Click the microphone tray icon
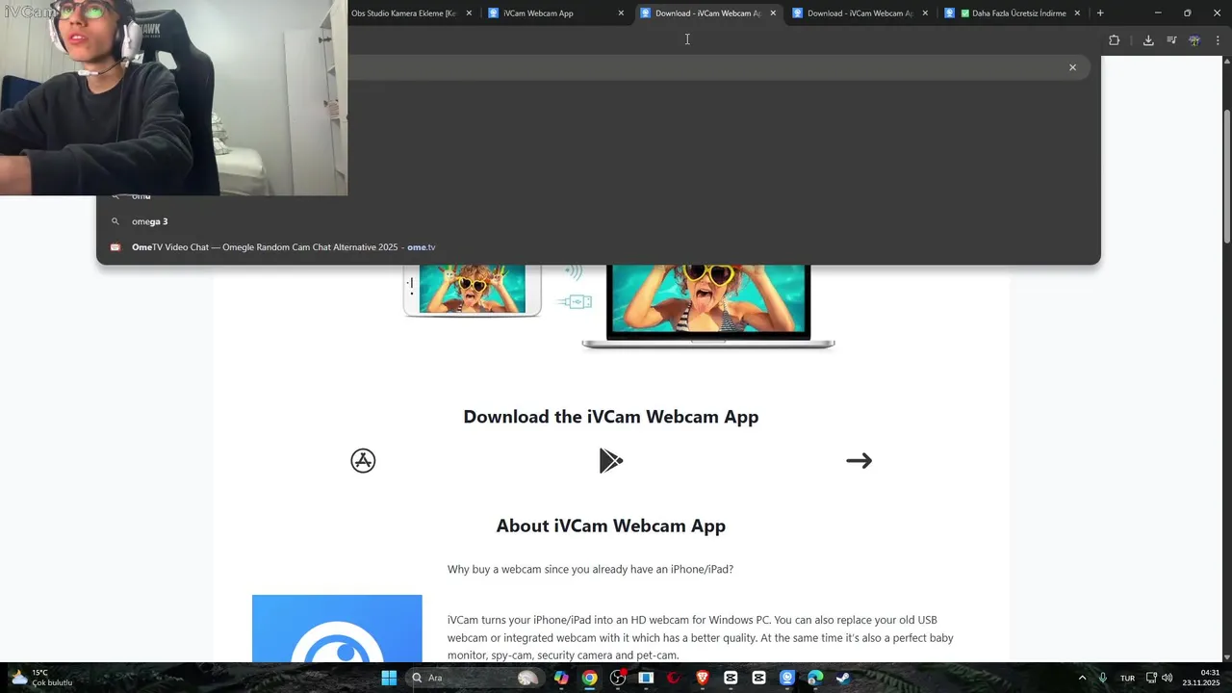1232x693 pixels. pos(1103,678)
